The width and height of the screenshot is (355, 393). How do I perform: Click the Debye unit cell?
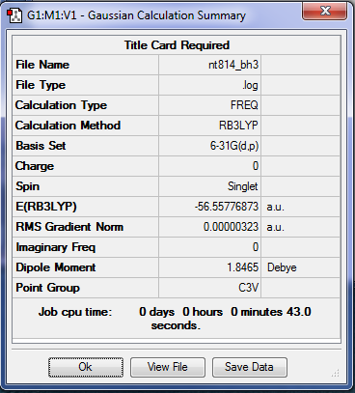tap(282, 267)
